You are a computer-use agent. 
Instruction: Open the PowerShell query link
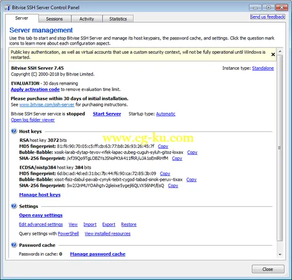68,234
